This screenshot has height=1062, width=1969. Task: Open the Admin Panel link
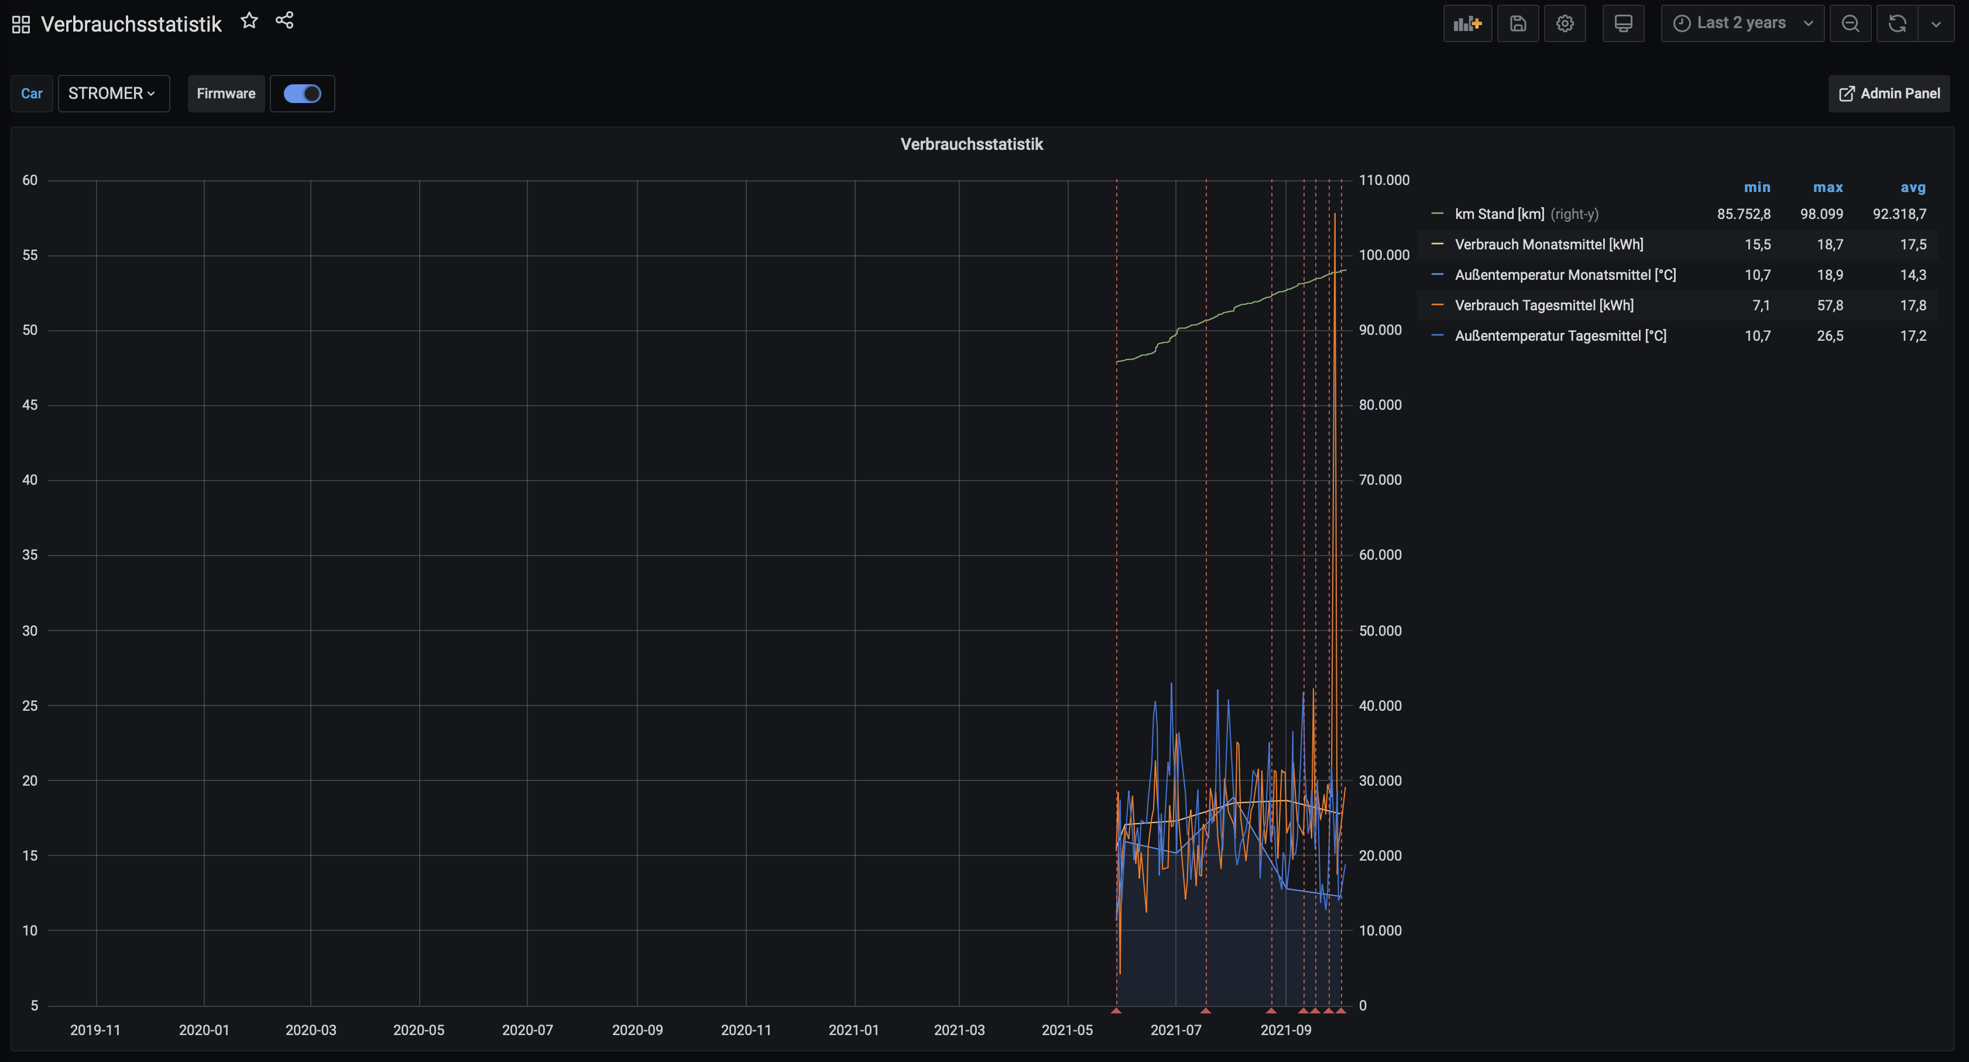1889,93
